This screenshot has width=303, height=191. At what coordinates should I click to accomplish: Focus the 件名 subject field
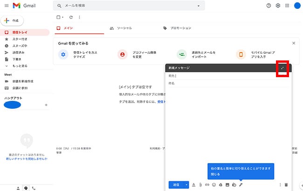228,83
